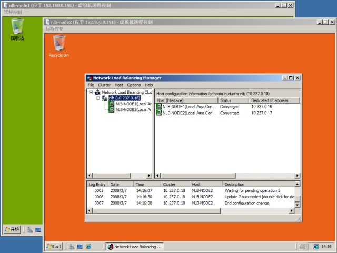Collapse the Network Load Balancing Clusters root
Viewport: 337px width, 253px height.
point(91,93)
